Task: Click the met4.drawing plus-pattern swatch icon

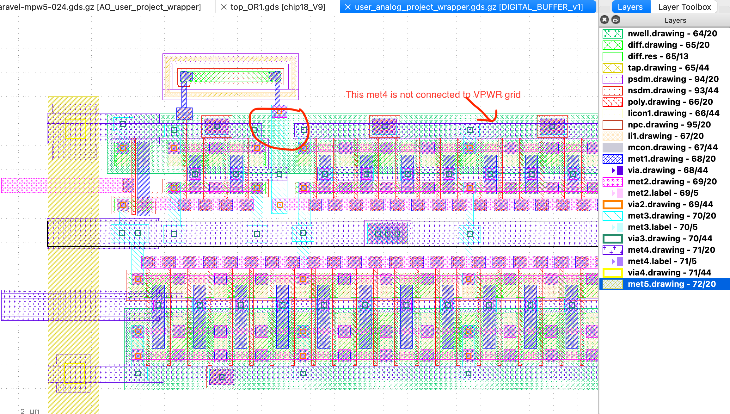Action: pyautogui.click(x=612, y=250)
